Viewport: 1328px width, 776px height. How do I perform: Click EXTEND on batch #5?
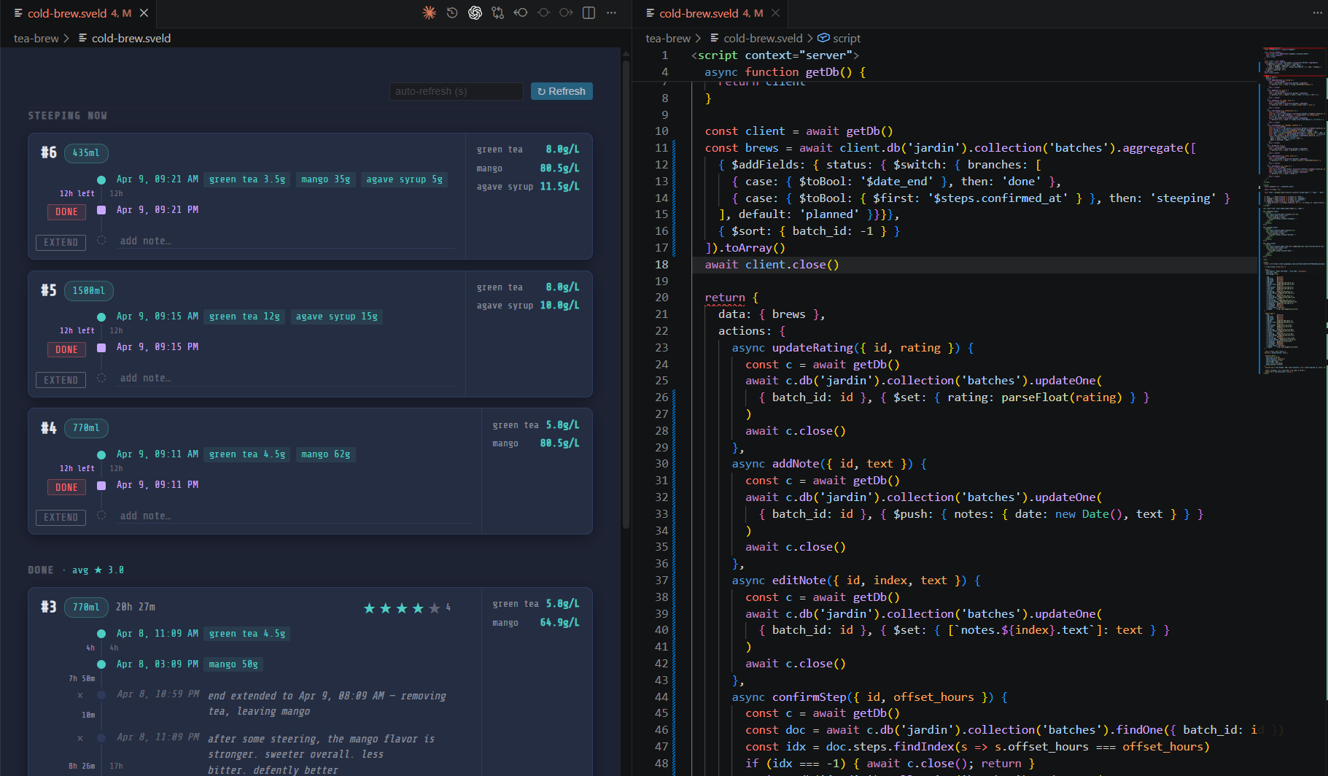point(61,380)
